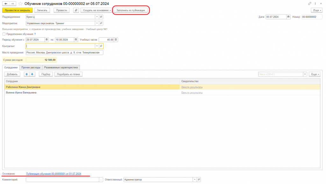This screenshot has height=184, width=326.
Task: Go back with the left arrow
Action: pyautogui.click(x=6, y=4)
